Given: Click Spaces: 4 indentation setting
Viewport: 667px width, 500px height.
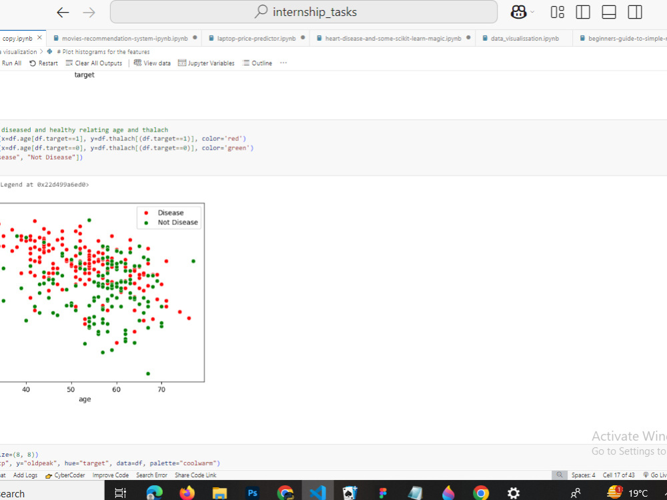Looking at the screenshot, I should [584, 475].
